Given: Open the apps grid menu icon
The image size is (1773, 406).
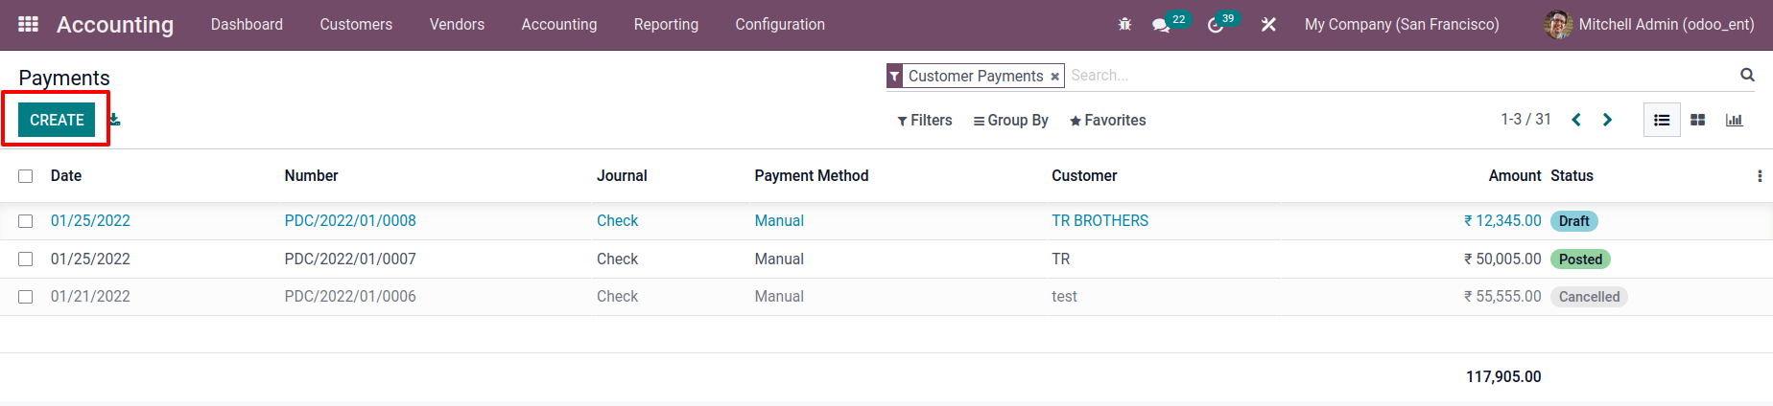Looking at the screenshot, I should 28,24.
